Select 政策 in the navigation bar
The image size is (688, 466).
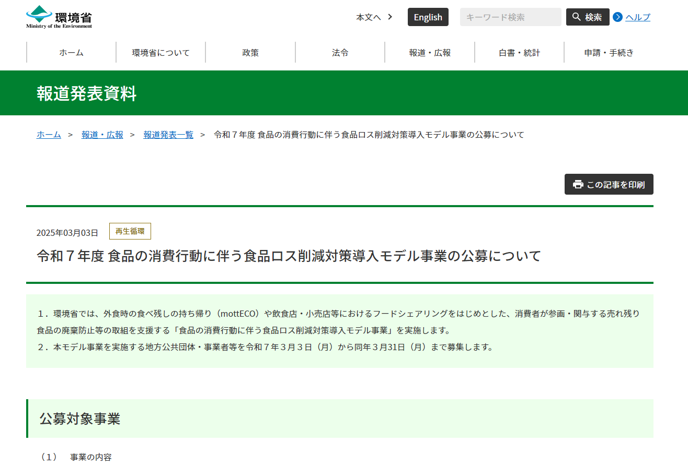(250, 53)
